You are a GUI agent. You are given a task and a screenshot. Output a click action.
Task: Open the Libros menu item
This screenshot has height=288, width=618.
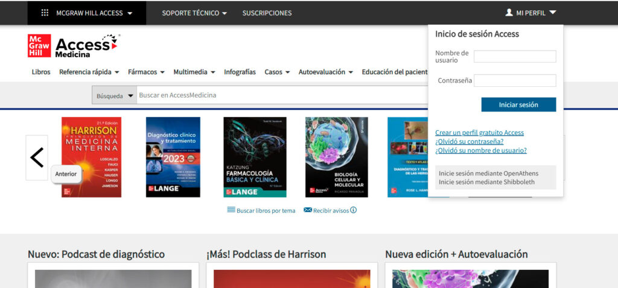41,72
